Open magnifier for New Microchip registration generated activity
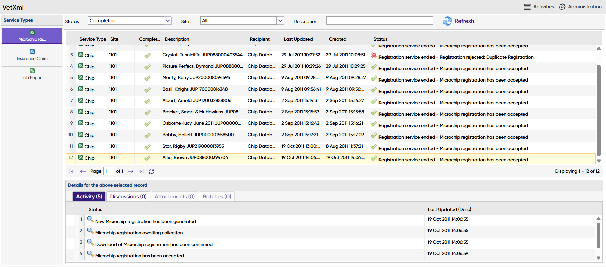The height and width of the screenshot is (267, 606). (x=90, y=220)
